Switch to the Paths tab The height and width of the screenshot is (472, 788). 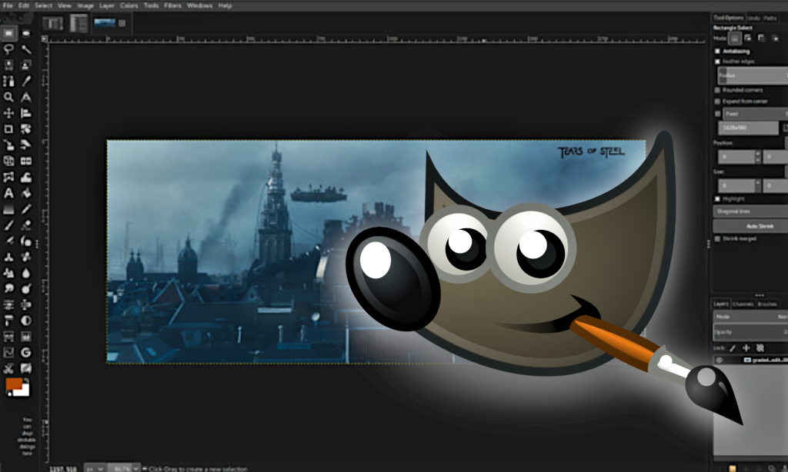point(770,18)
